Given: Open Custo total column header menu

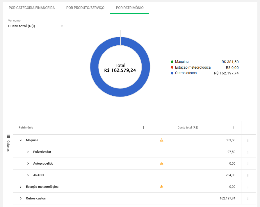Looking at the screenshot, I should [233, 128].
